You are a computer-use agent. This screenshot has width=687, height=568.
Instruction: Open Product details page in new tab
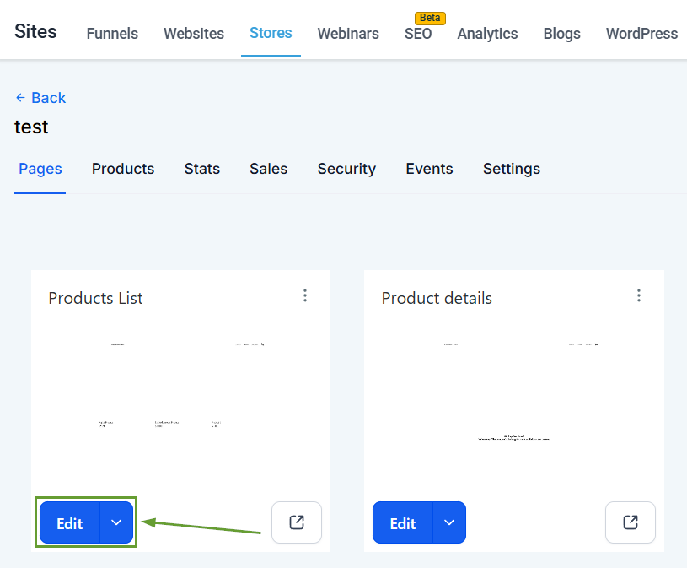(x=631, y=522)
